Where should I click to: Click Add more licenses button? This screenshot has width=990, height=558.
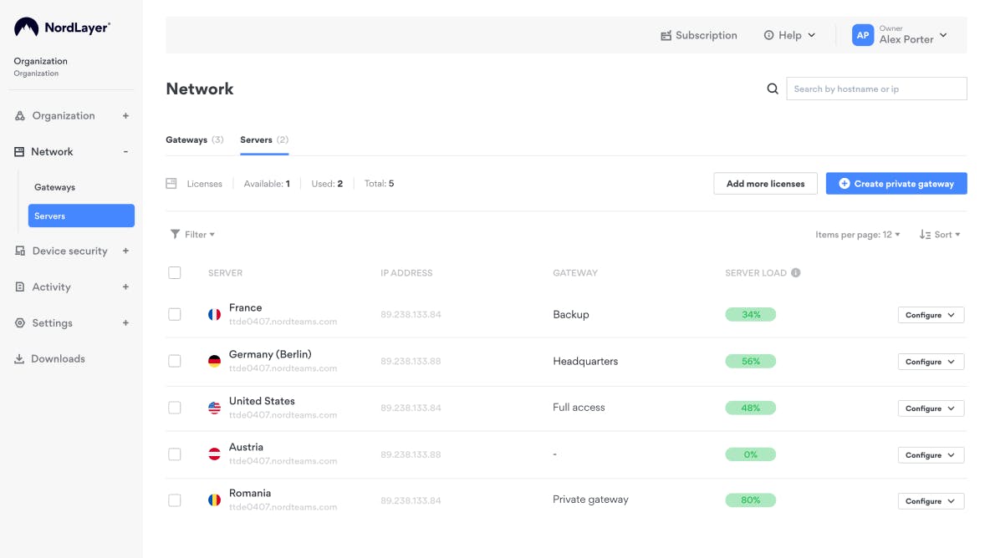point(765,184)
